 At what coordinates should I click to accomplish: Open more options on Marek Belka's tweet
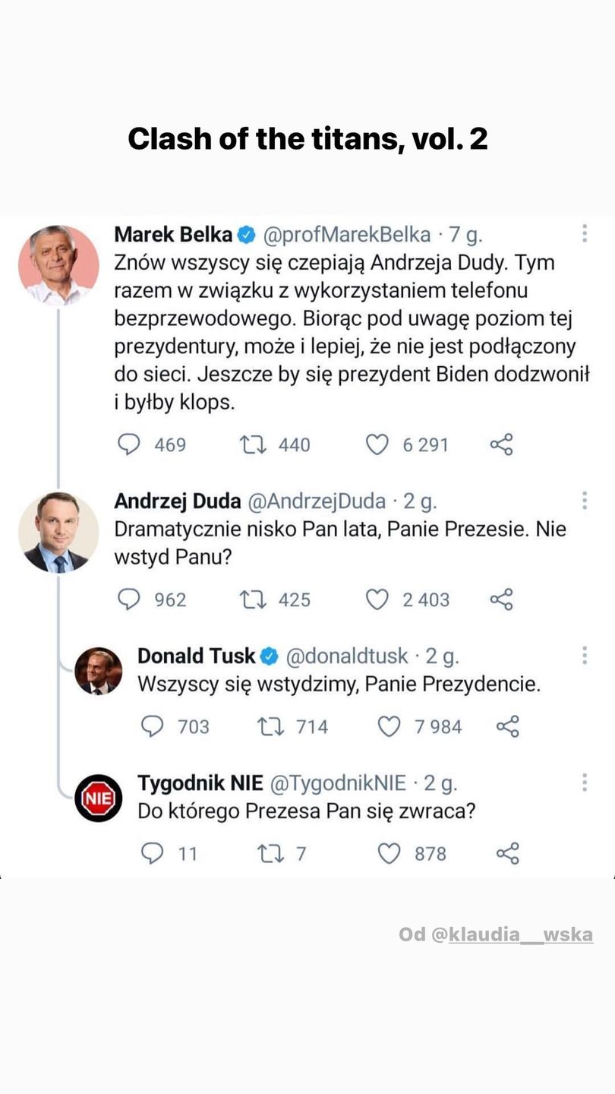(x=584, y=234)
